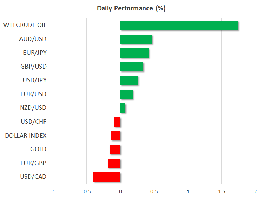Select the GBP/USD green bar

pos(132,67)
